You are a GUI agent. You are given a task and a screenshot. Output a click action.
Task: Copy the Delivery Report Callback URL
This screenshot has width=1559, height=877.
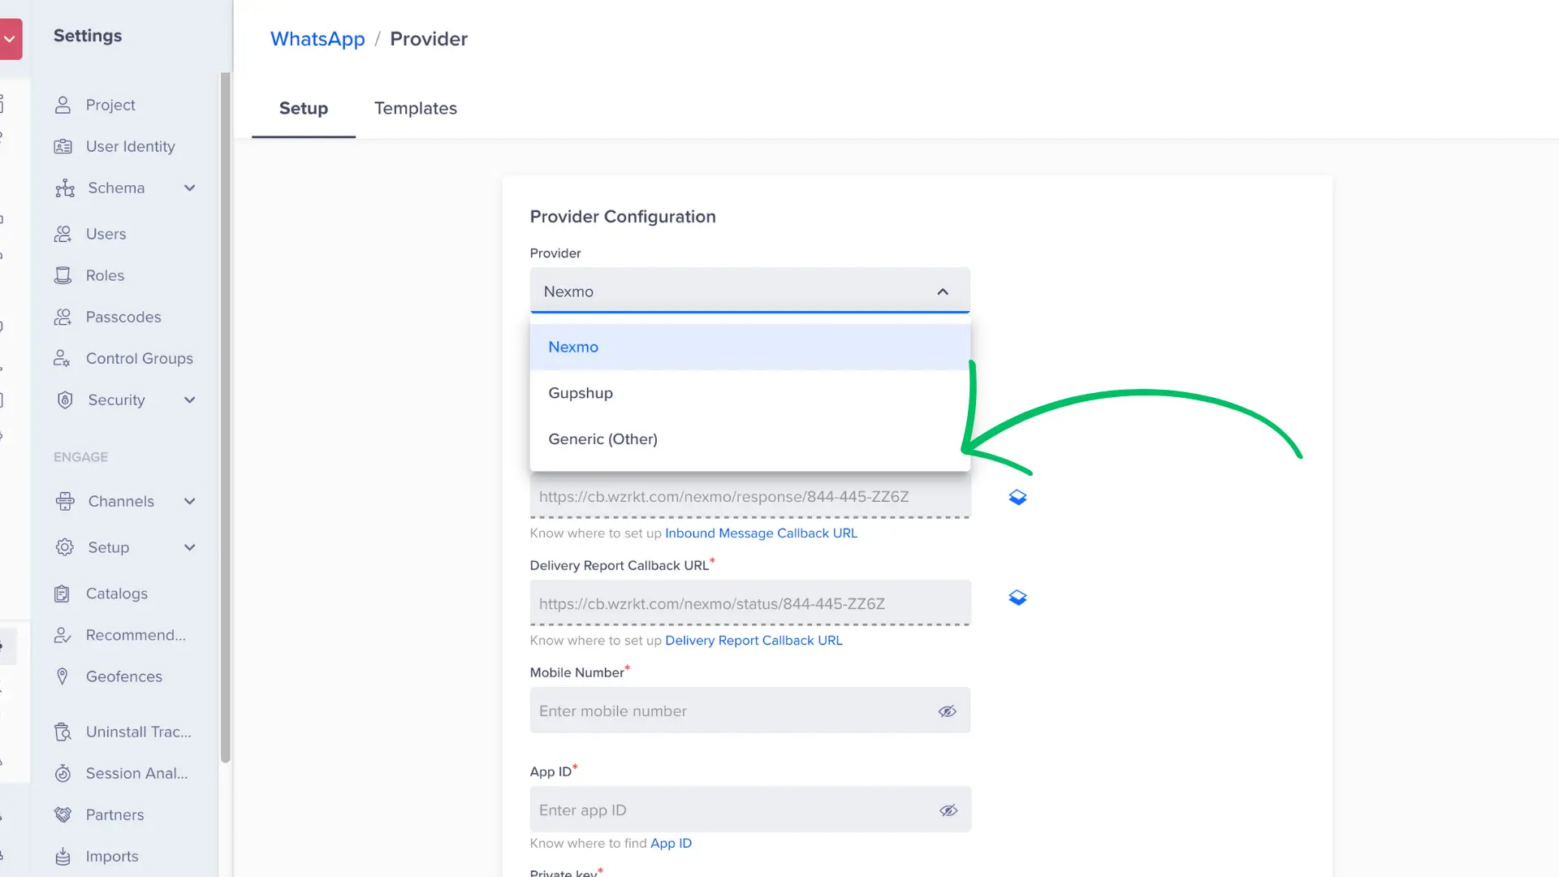coord(1017,598)
